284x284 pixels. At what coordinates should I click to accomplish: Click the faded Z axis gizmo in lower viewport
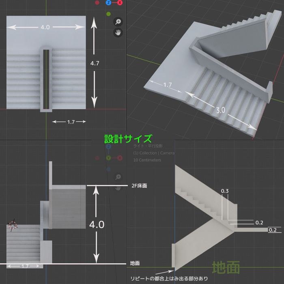pos(108,146)
